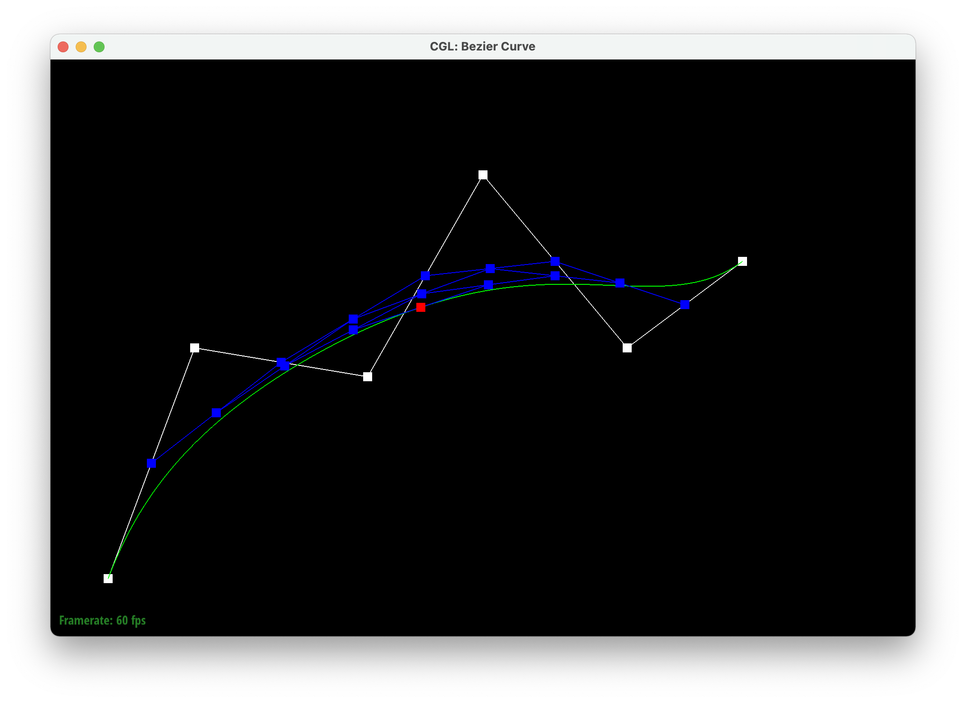
Task: Select the second-to-last white control point
Action: (x=627, y=348)
